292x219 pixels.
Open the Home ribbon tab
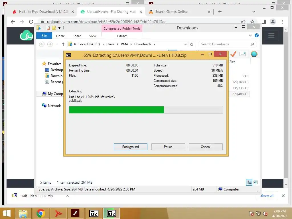tap(60, 36)
